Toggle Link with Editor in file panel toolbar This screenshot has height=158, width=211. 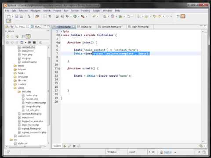tap(29, 36)
